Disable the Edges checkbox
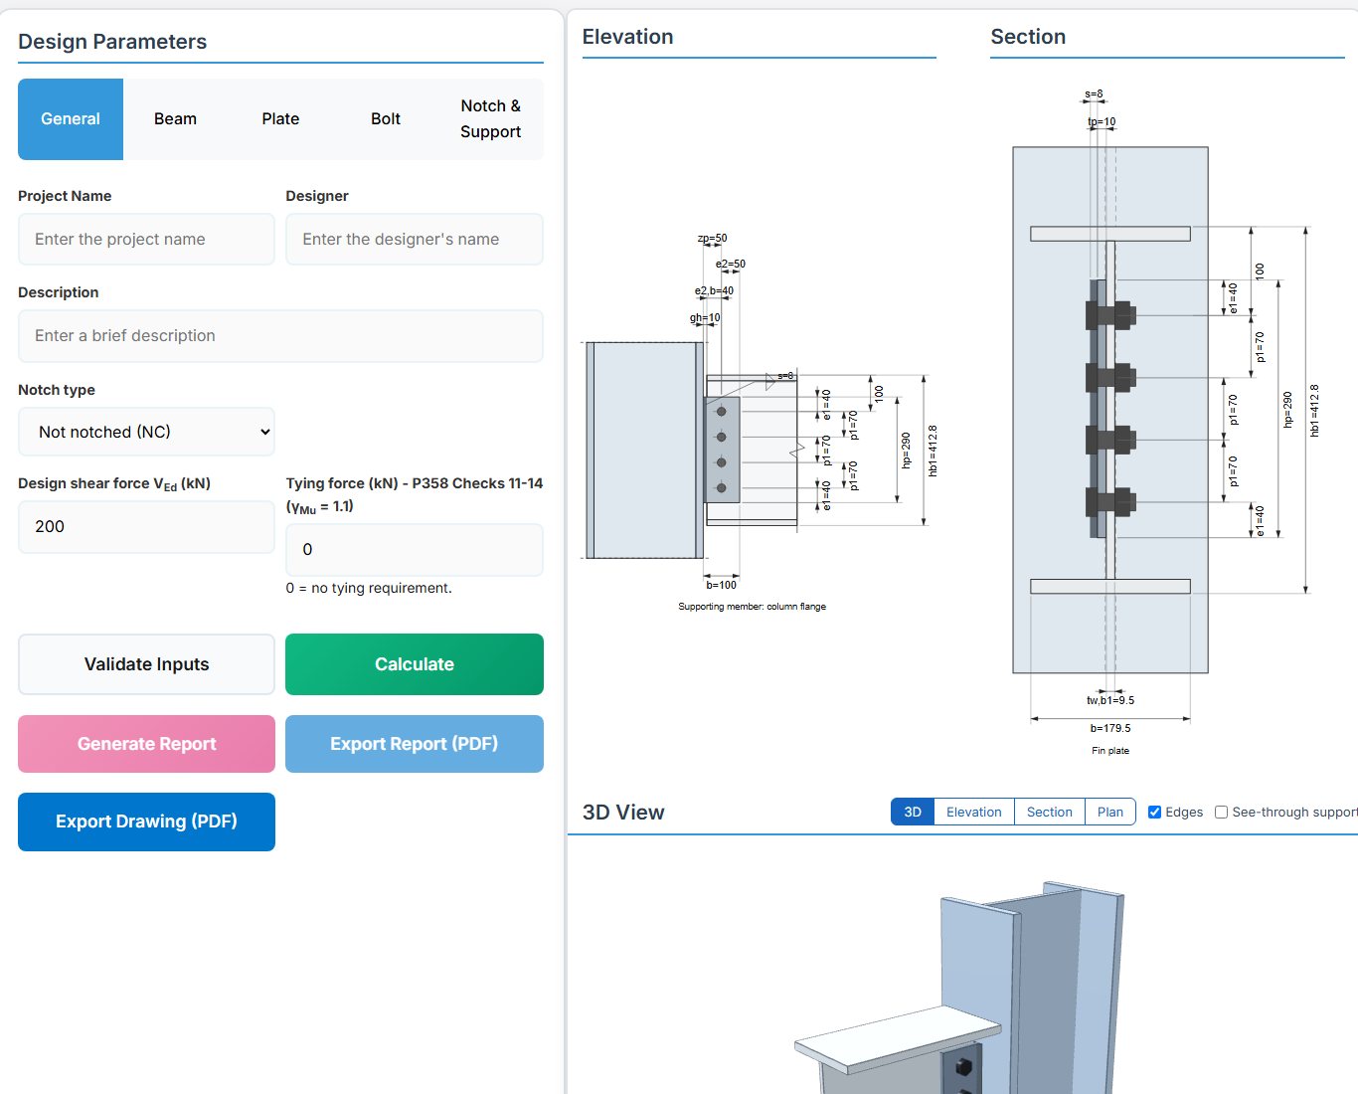This screenshot has height=1094, width=1358. pos(1154,813)
